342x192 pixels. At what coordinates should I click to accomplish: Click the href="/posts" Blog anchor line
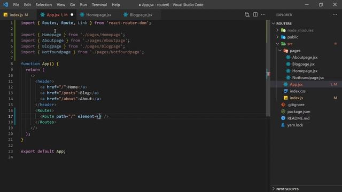tap(69, 93)
